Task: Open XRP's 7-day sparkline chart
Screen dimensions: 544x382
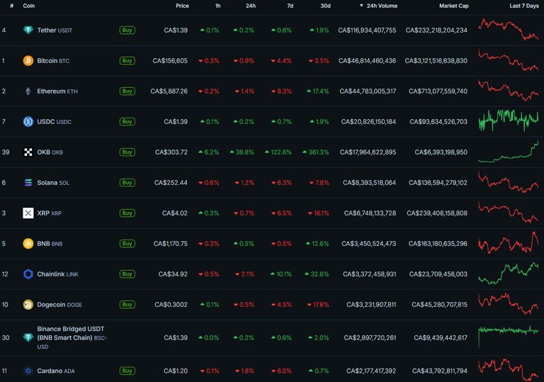Action: coord(509,212)
